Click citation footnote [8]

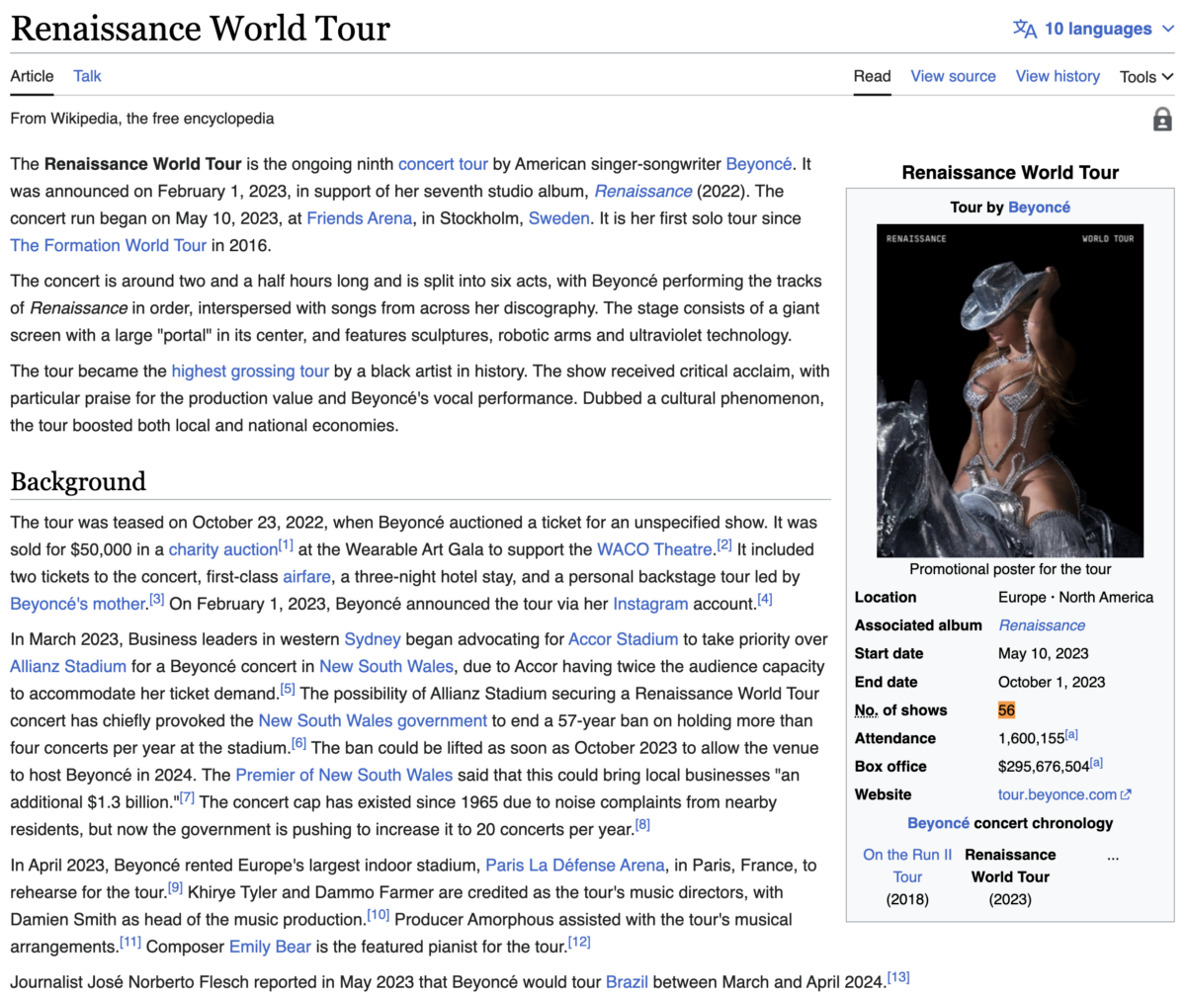click(642, 824)
